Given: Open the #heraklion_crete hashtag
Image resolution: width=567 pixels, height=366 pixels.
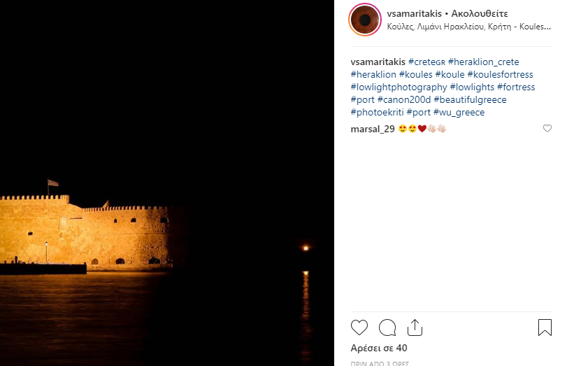Looking at the screenshot, I should pyautogui.click(x=484, y=62).
